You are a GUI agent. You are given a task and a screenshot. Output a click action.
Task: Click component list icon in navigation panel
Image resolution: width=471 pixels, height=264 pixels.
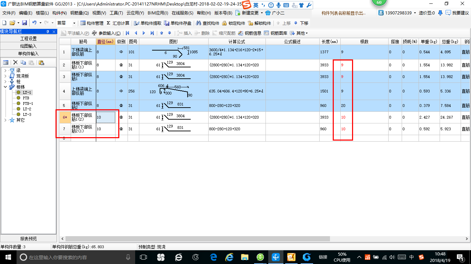click(x=6, y=63)
